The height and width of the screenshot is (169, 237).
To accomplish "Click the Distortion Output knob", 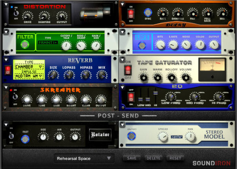I will coord(62,16).
